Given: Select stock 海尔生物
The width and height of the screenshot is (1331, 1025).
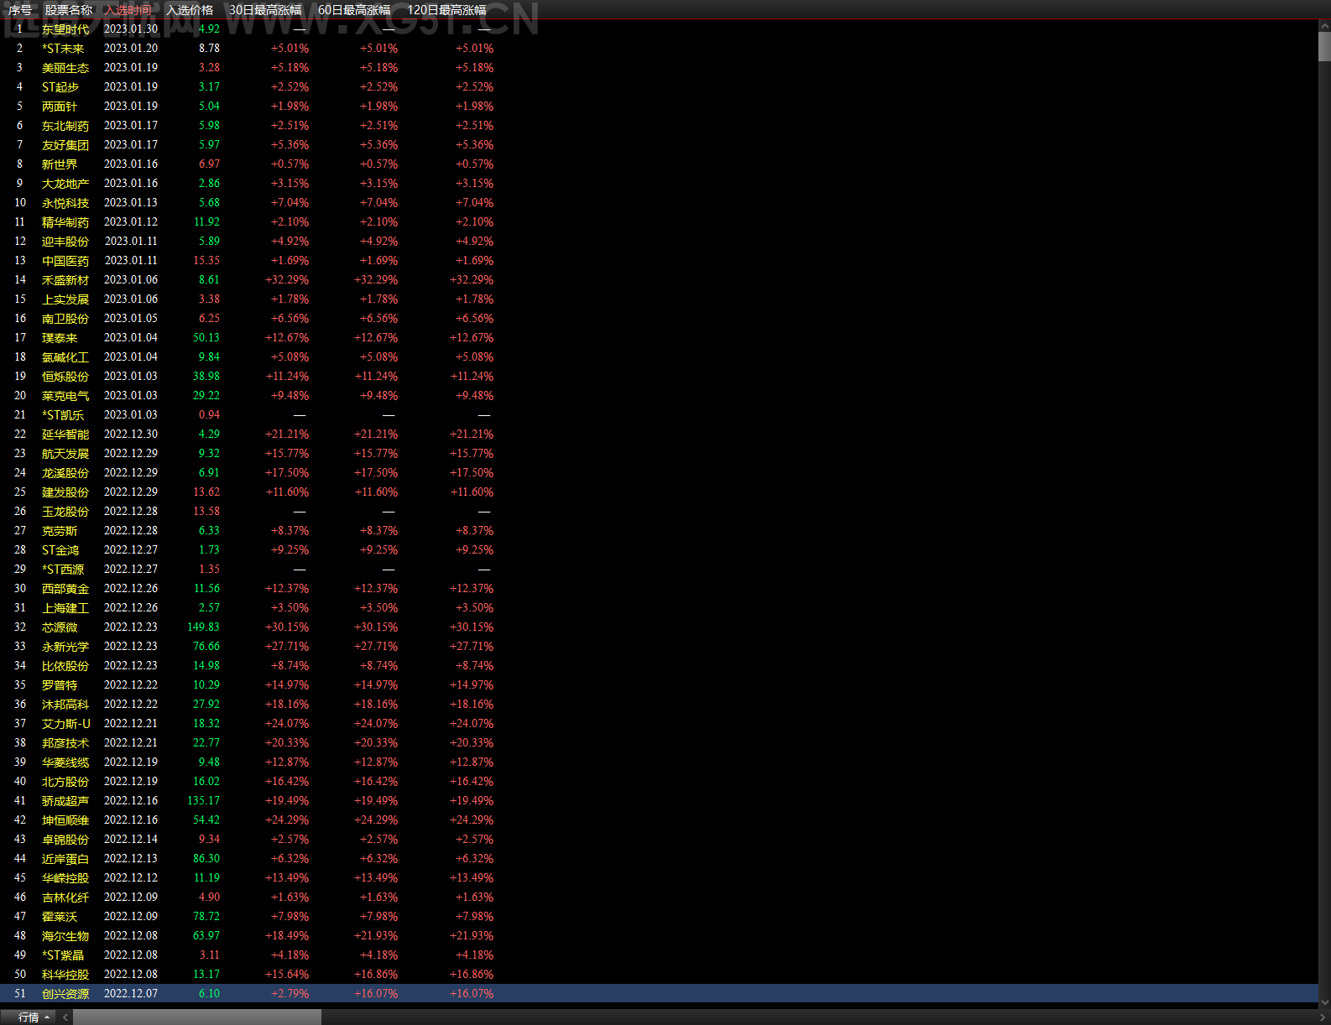Looking at the screenshot, I should click(65, 936).
